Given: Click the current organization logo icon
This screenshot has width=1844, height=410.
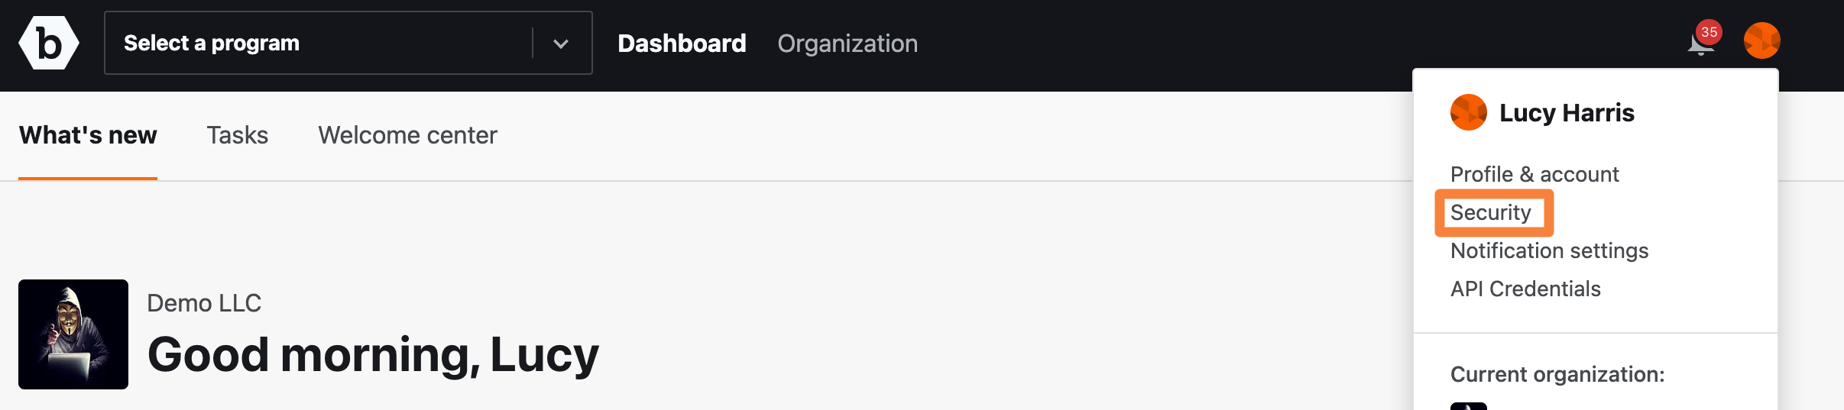Looking at the screenshot, I should point(1468,406).
